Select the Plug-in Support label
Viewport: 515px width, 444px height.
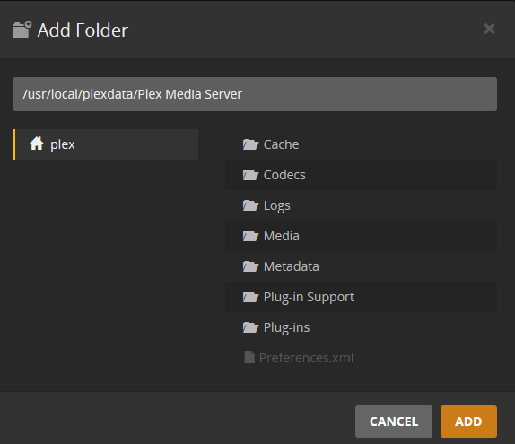click(x=309, y=297)
